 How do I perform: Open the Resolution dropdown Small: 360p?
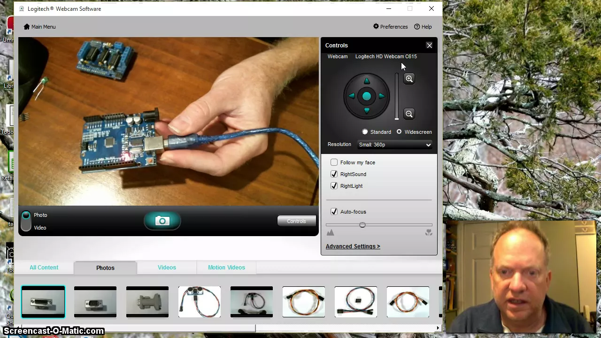(x=394, y=145)
